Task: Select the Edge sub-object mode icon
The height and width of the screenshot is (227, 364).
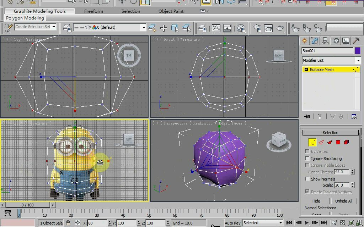Action: [x=321, y=142]
